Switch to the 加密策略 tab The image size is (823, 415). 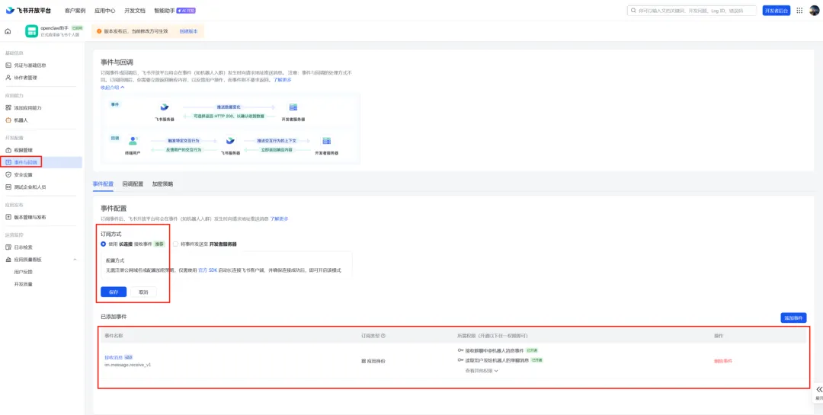point(163,184)
